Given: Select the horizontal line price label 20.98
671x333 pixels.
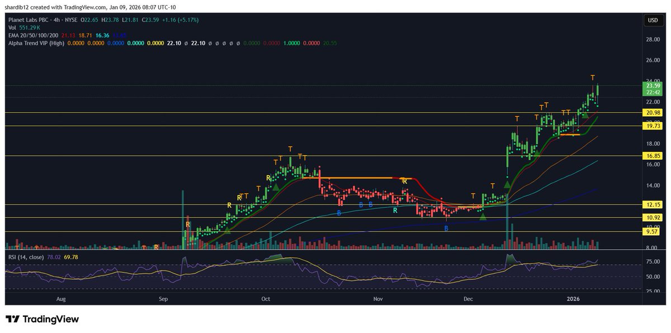Looking at the screenshot, I should (653, 113).
